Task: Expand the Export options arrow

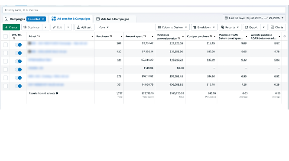Action: tap(264, 27)
